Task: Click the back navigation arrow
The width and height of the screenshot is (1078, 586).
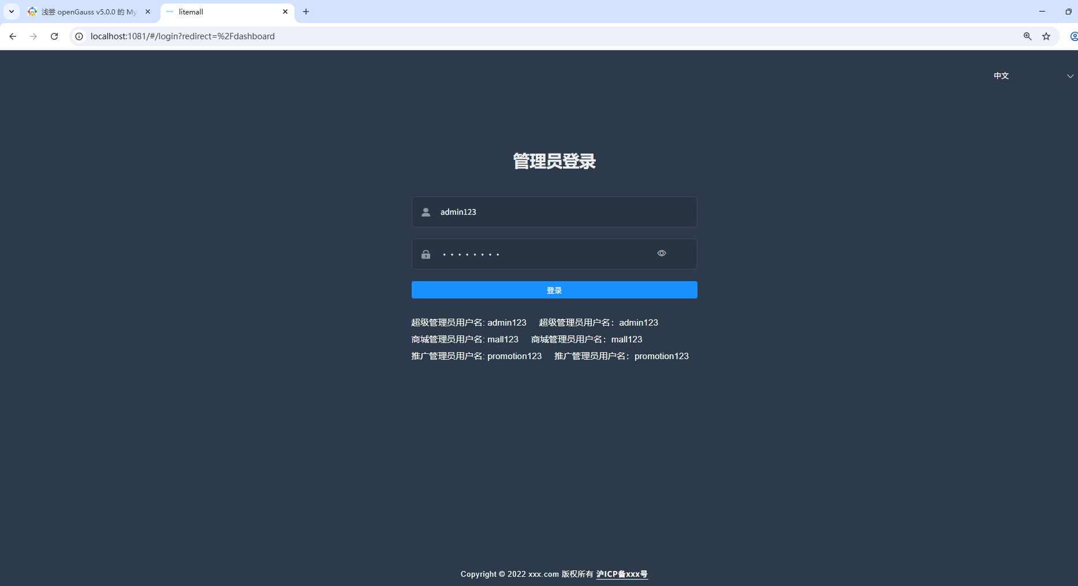Action: click(13, 36)
